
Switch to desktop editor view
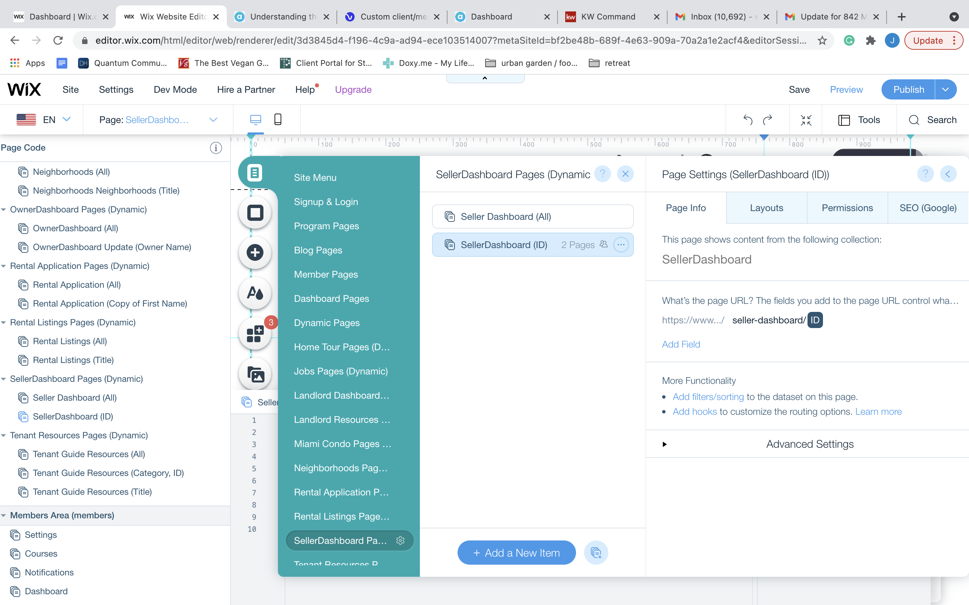tap(255, 119)
